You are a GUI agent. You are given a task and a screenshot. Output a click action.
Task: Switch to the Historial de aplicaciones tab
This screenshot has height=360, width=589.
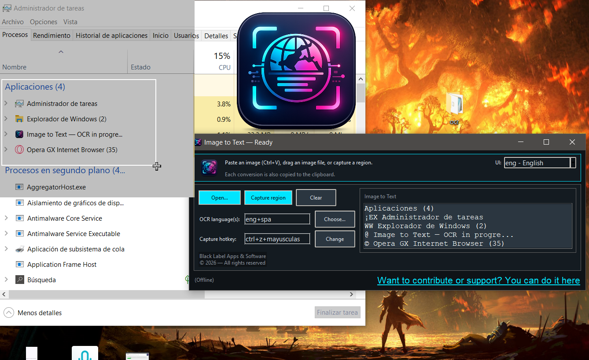[112, 36]
